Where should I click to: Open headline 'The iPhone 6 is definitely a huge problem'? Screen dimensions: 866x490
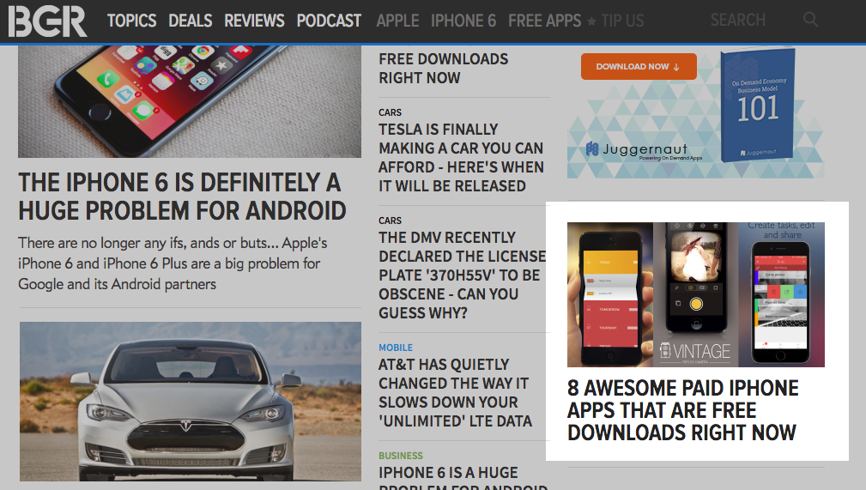182,197
